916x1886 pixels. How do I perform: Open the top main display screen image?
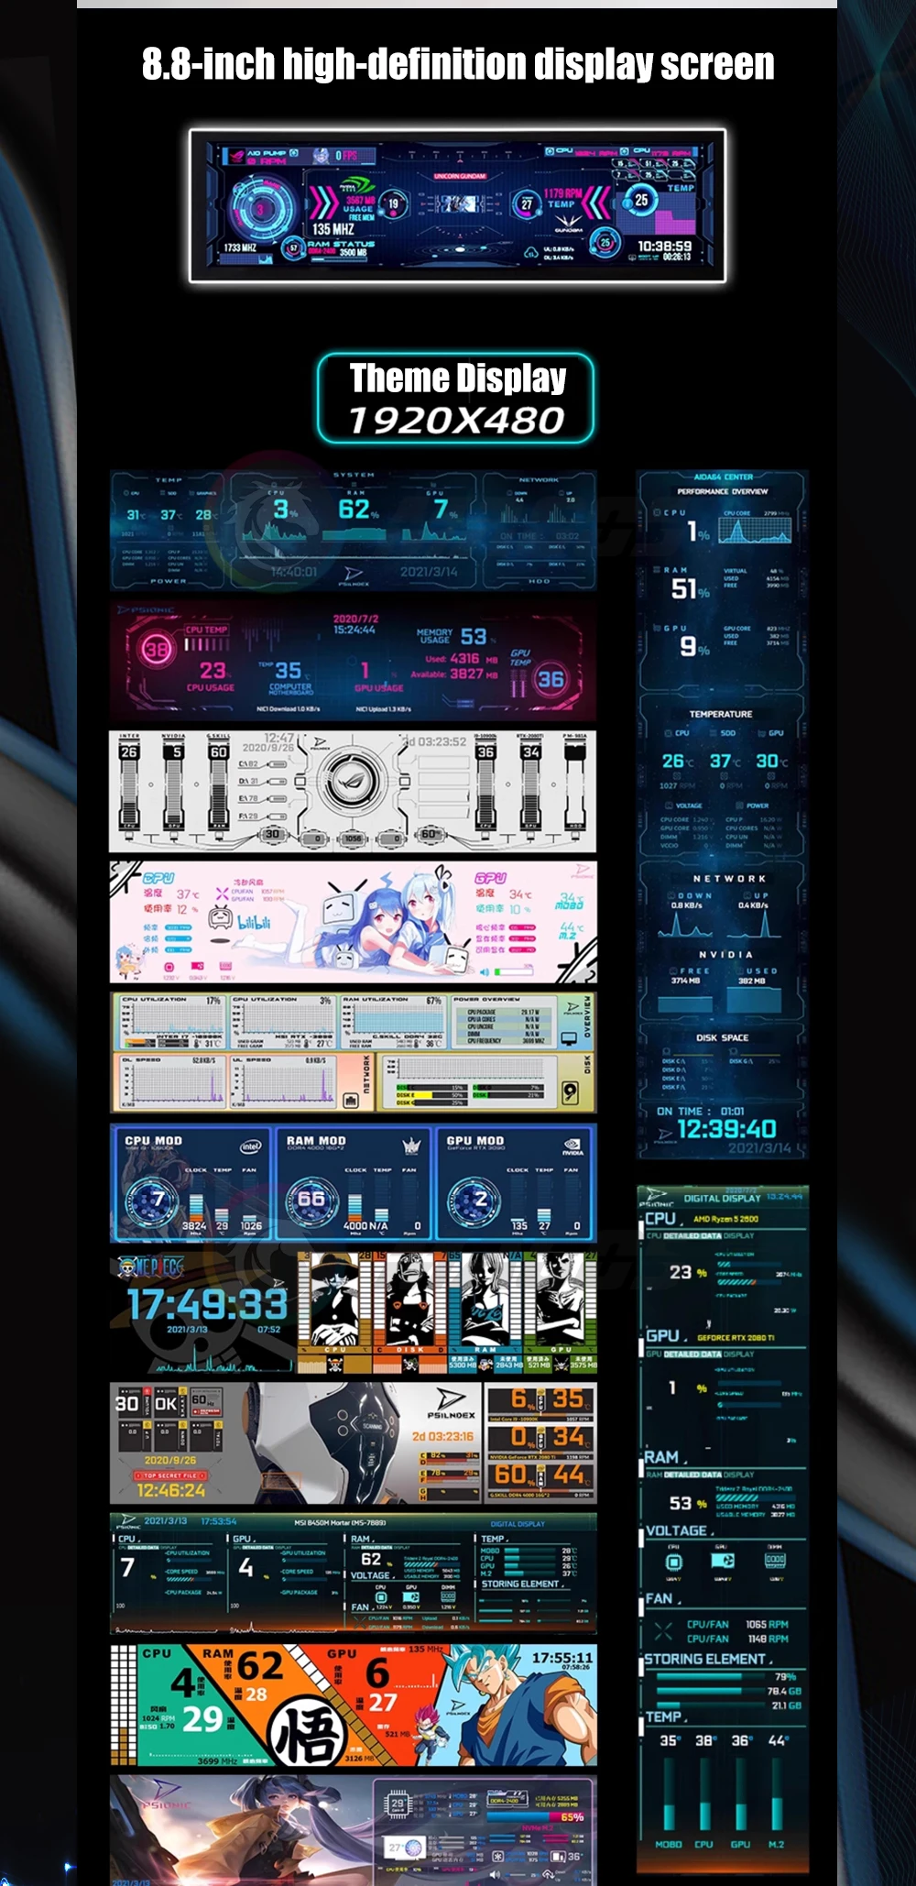pos(457,205)
